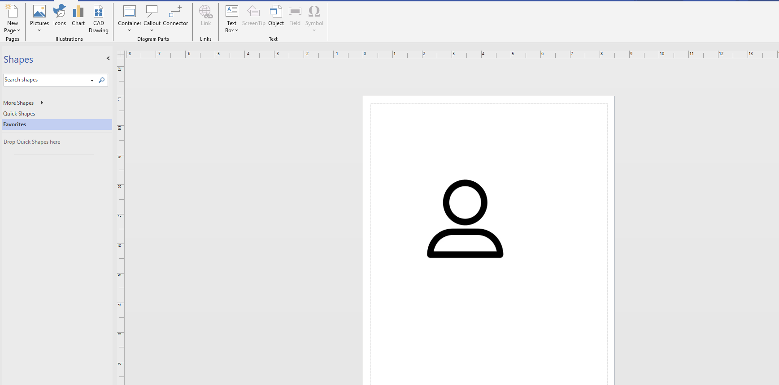Expand the Symbol dropdown arrow
Screen dimensions: 779x385
click(x=314, y=30)
